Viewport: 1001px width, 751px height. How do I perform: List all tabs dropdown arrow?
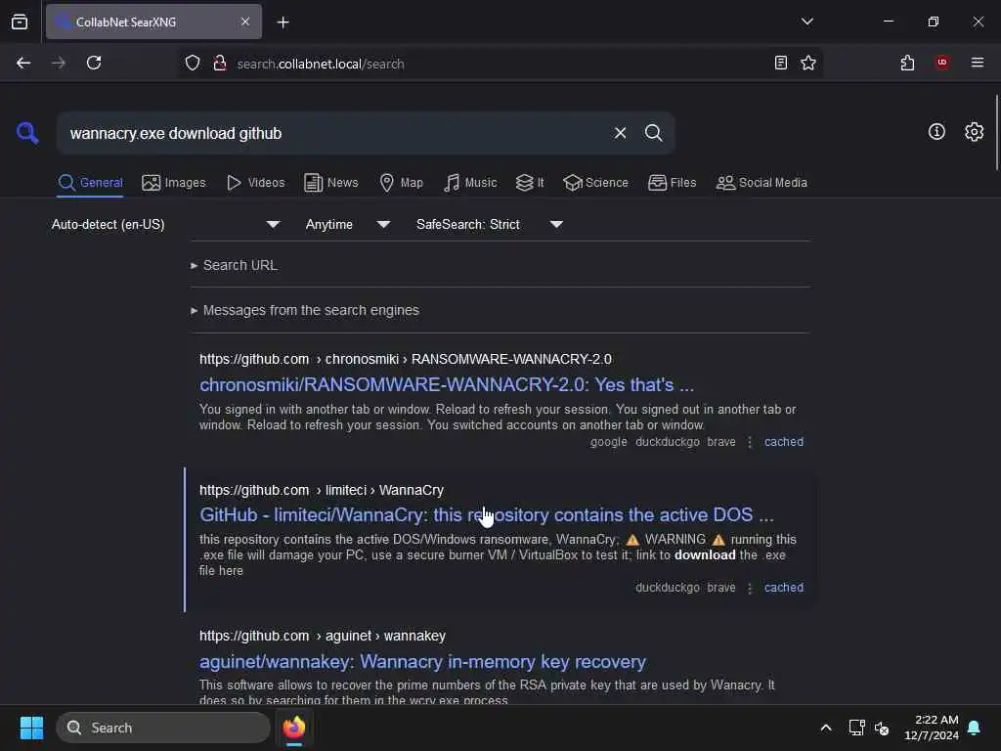[x=806, y=22]
